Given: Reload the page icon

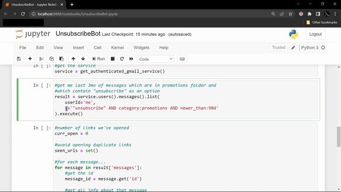Looking at the screenshot, I should tap(23, 14).
